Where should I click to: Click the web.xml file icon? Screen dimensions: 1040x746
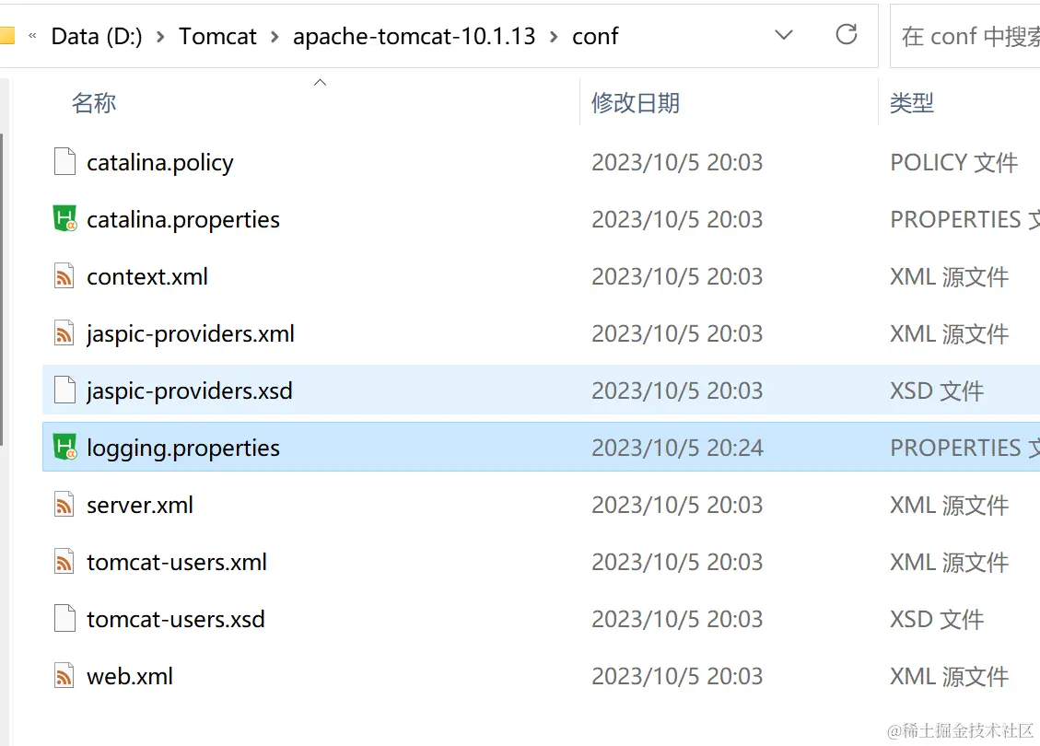click(64, 675)
